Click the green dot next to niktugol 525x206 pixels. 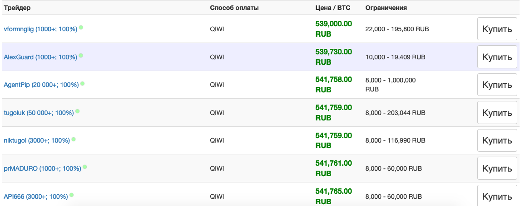tap(74, 139)
